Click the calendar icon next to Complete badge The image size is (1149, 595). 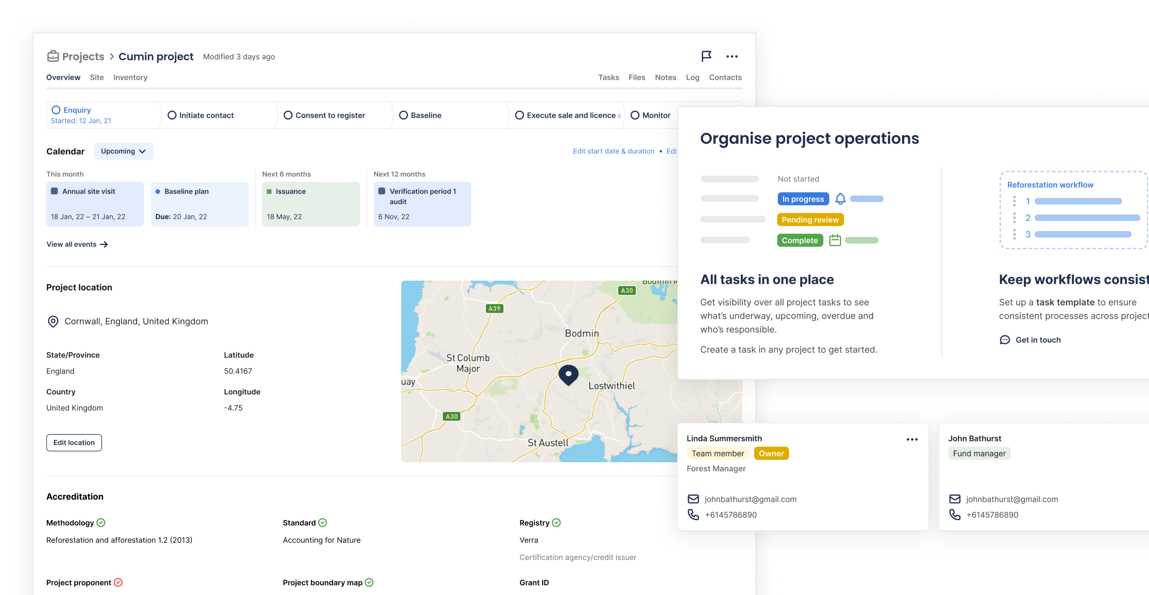pyautogui.click(x=834, y=240)
